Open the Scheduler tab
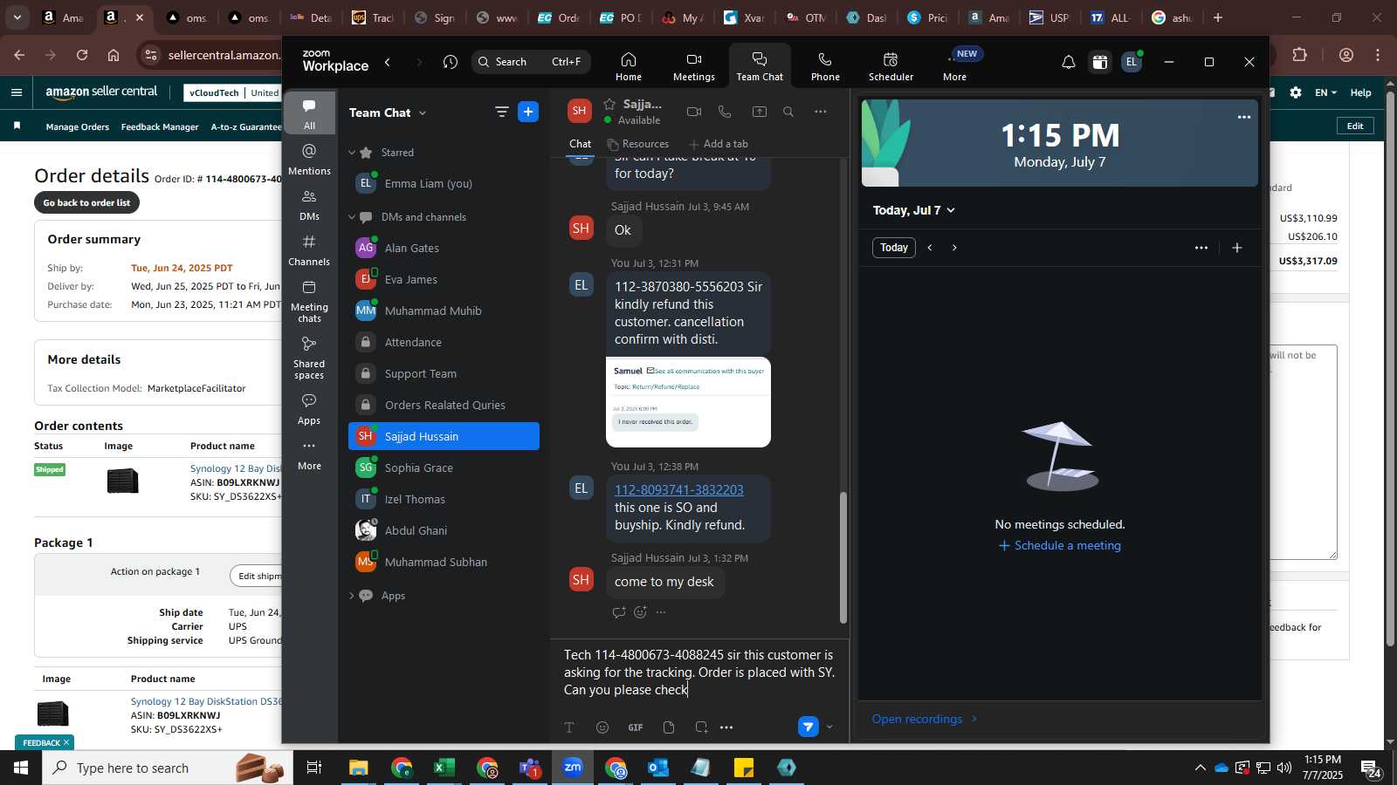 (891, 66)
